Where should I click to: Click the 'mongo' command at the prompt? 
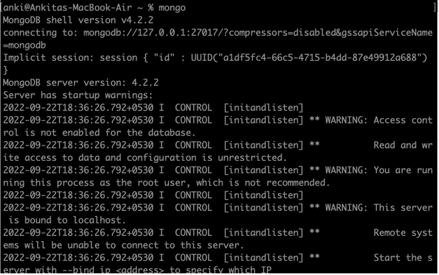[x=172, y=8]
